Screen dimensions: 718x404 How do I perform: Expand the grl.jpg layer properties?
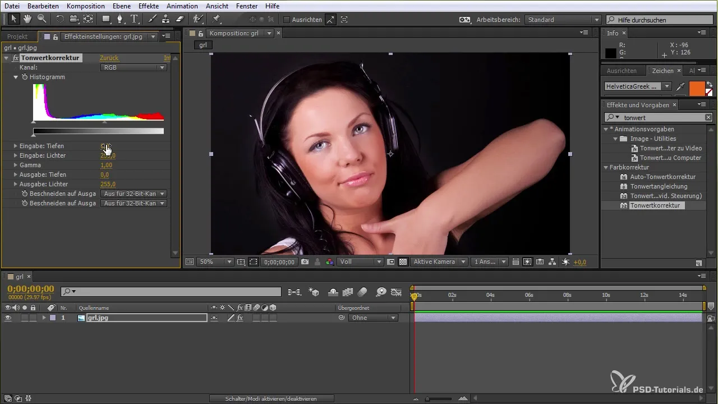[44, 318]
